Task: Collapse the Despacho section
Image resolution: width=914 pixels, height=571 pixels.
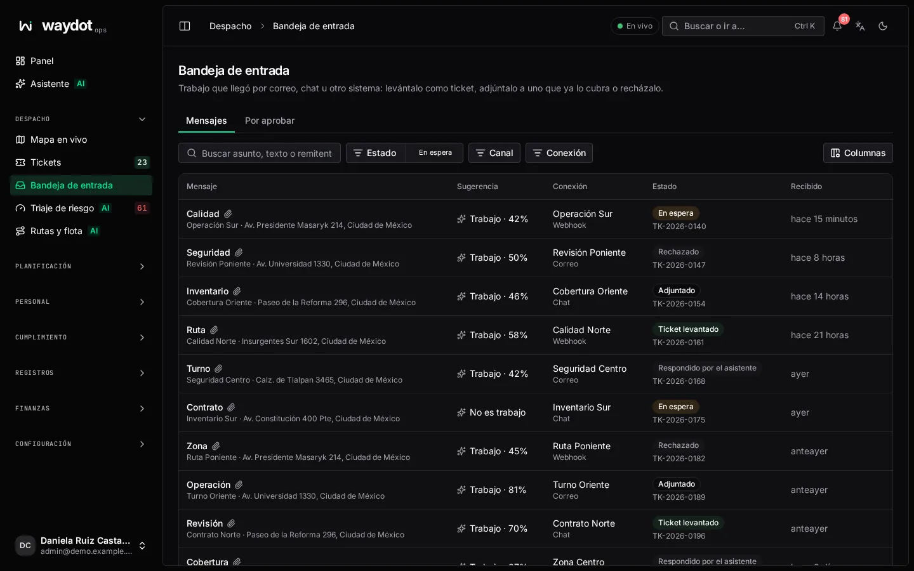Action: point(81,119)
